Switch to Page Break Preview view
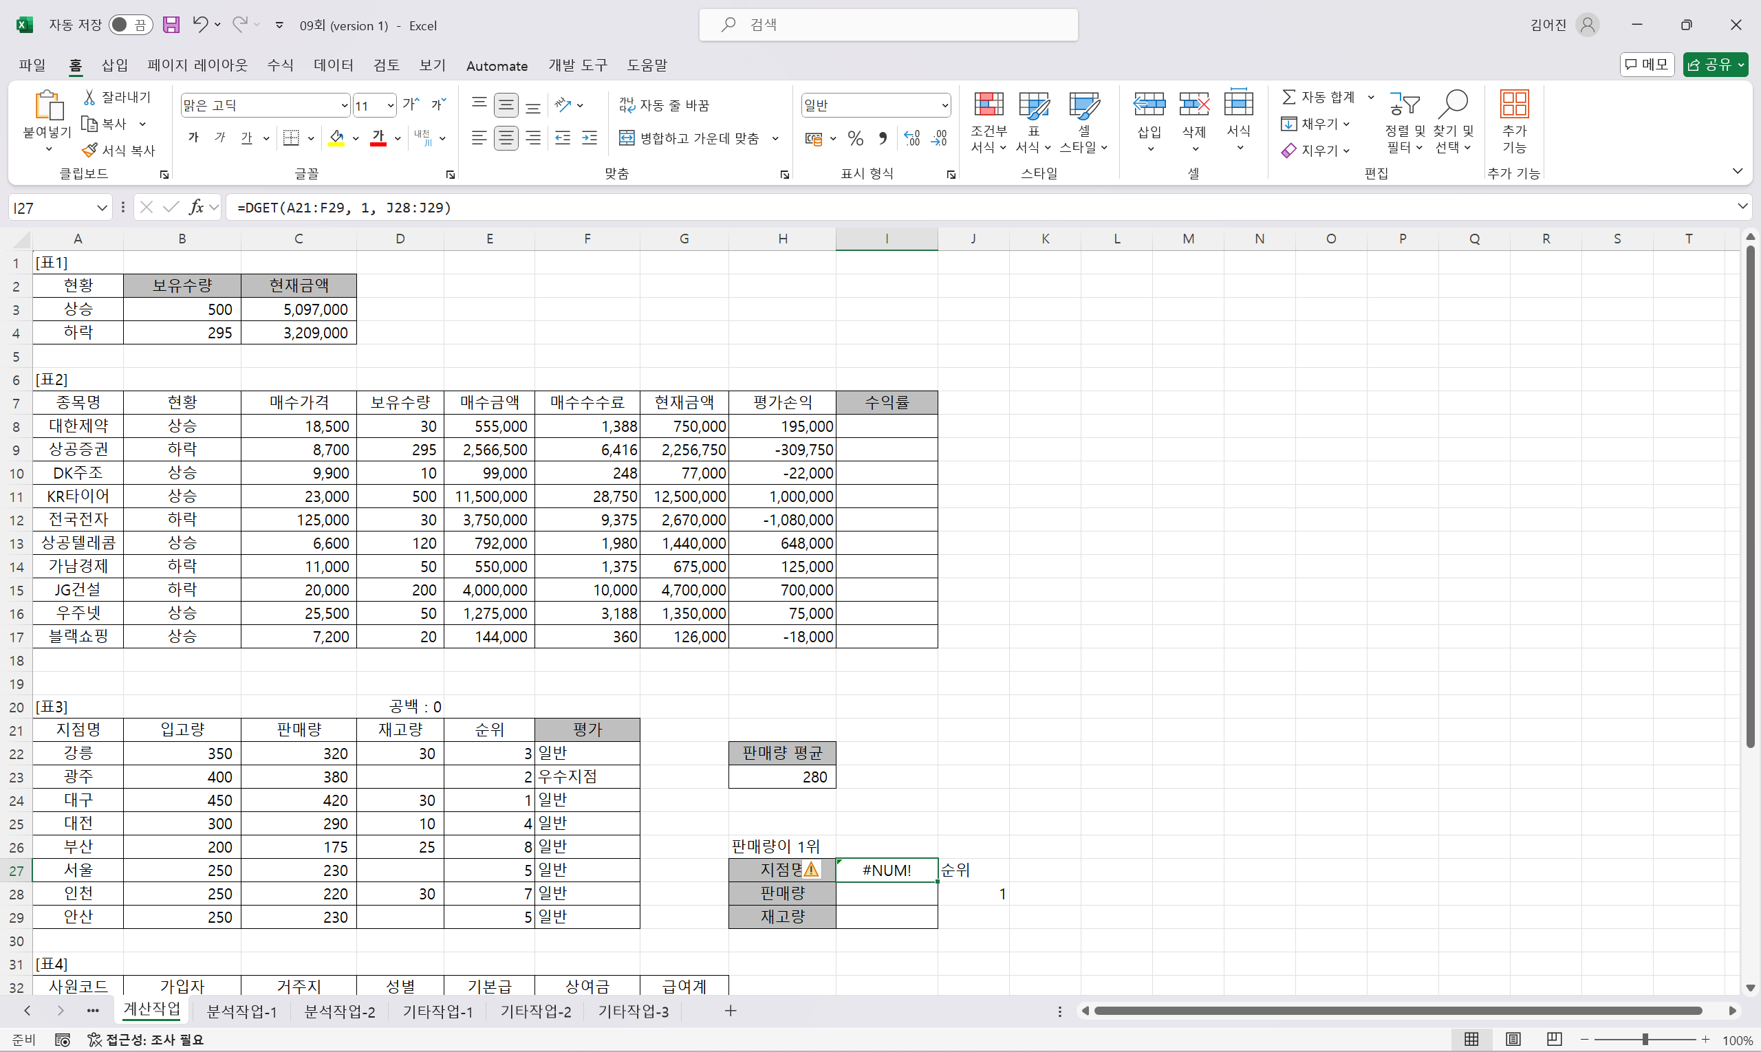 (1554, 1039)
